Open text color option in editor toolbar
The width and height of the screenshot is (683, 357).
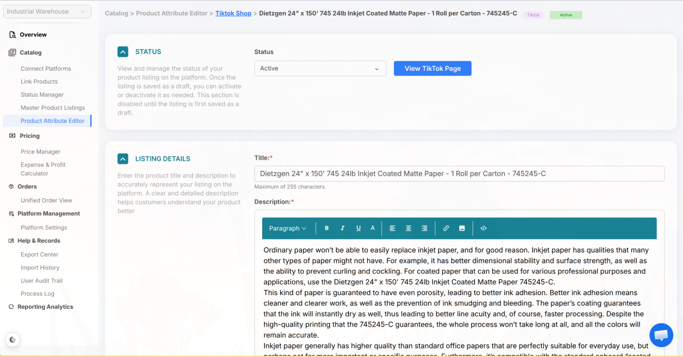tap(373, 228)
